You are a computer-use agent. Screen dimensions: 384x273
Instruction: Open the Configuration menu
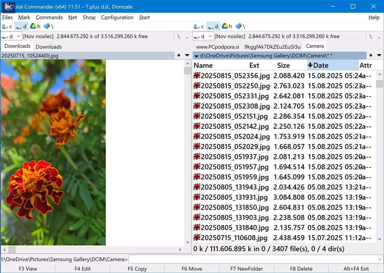pyautogui.click(x=117, y=17)
